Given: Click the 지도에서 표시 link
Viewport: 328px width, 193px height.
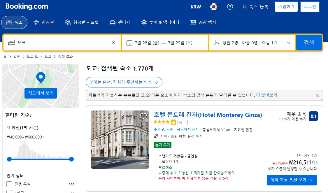Looking at the screenshot, I should [x=187, y=129].
